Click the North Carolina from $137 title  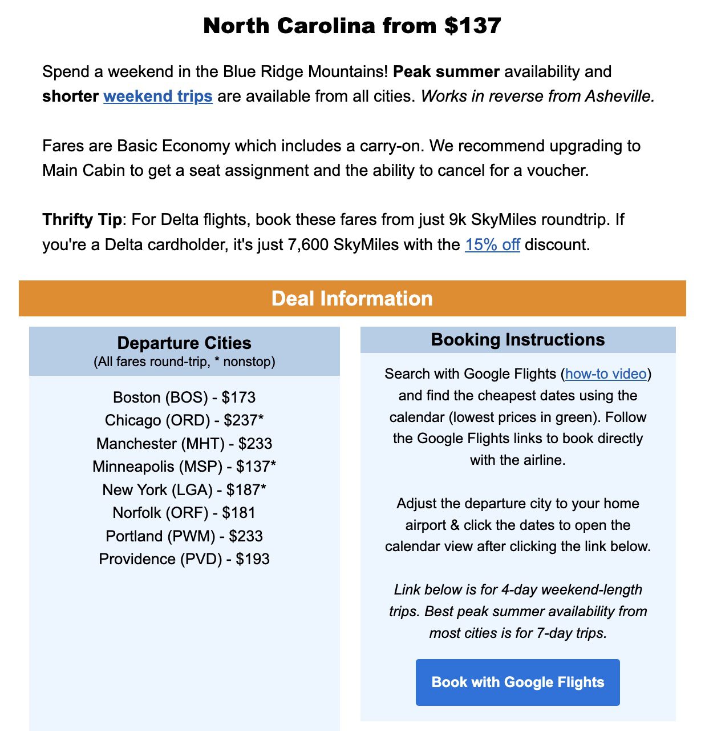click(352, 25)
